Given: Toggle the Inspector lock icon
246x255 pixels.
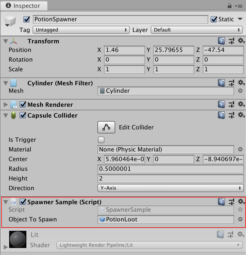Looking at the screenshot, I should [x=230, y=6].
